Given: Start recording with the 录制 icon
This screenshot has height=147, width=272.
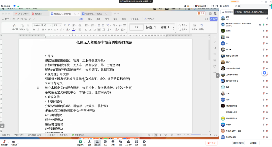Looking at the screenshot, I should [x=113, y=142].
